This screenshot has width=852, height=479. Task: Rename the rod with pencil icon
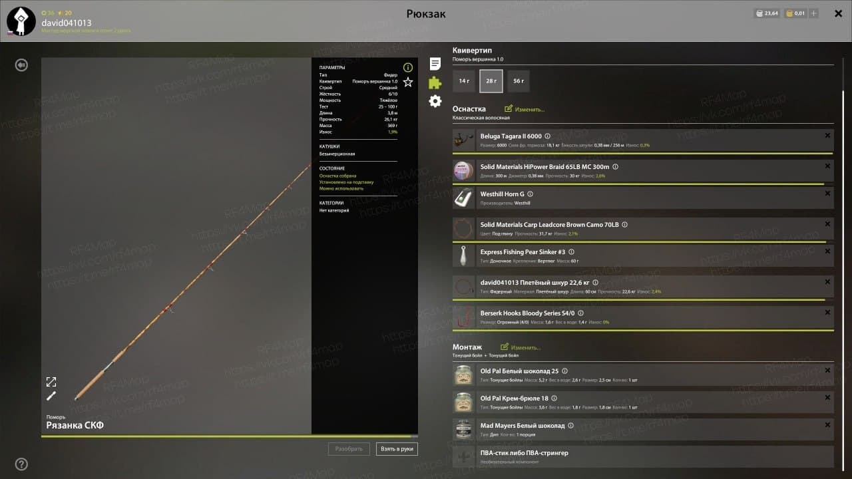[x=51, y=397]
